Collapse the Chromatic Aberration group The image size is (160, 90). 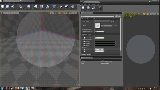83,40
